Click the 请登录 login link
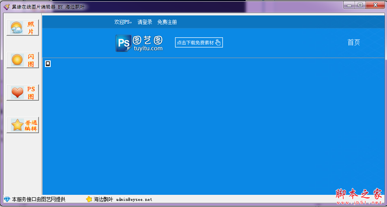Viewport: 387px width, 207px height. click(145, 22)
